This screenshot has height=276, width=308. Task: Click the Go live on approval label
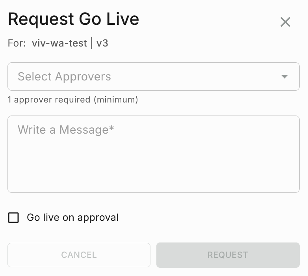coord(72,218)
